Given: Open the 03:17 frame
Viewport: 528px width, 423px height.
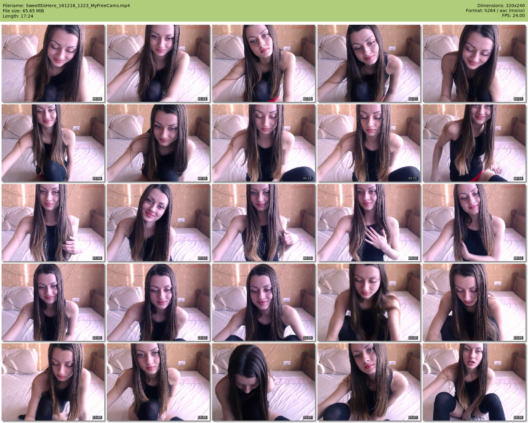Looking at the screenshot, I should (474, 63).
